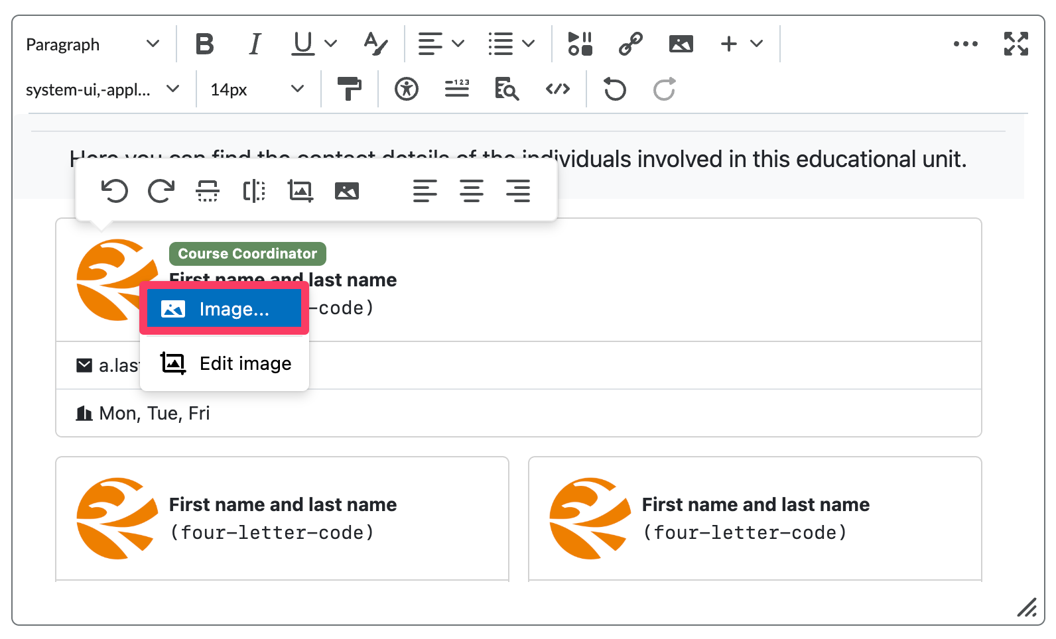
Task: Center-align image using floating toolbar
Action: [x=471, y=192]
